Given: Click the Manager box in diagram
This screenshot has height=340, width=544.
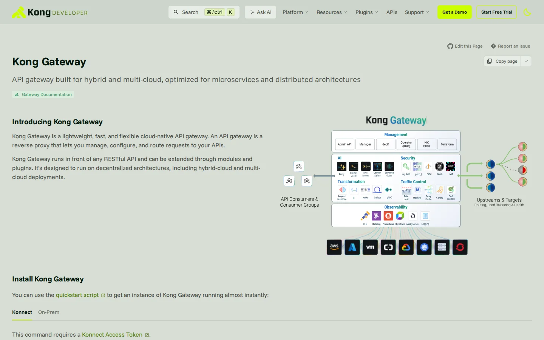Looking at the screenshot, I should [365, 144].
